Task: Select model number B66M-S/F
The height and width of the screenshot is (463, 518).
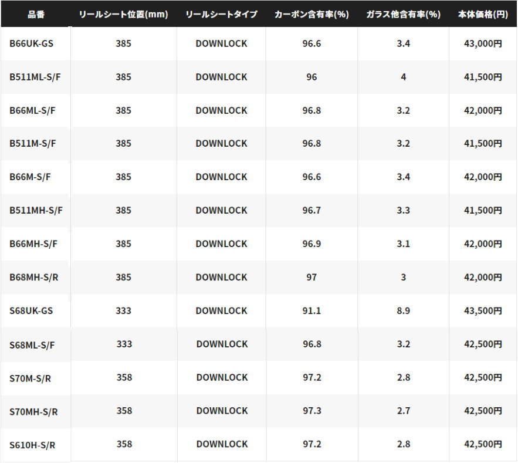Action: tap(30, 177)
